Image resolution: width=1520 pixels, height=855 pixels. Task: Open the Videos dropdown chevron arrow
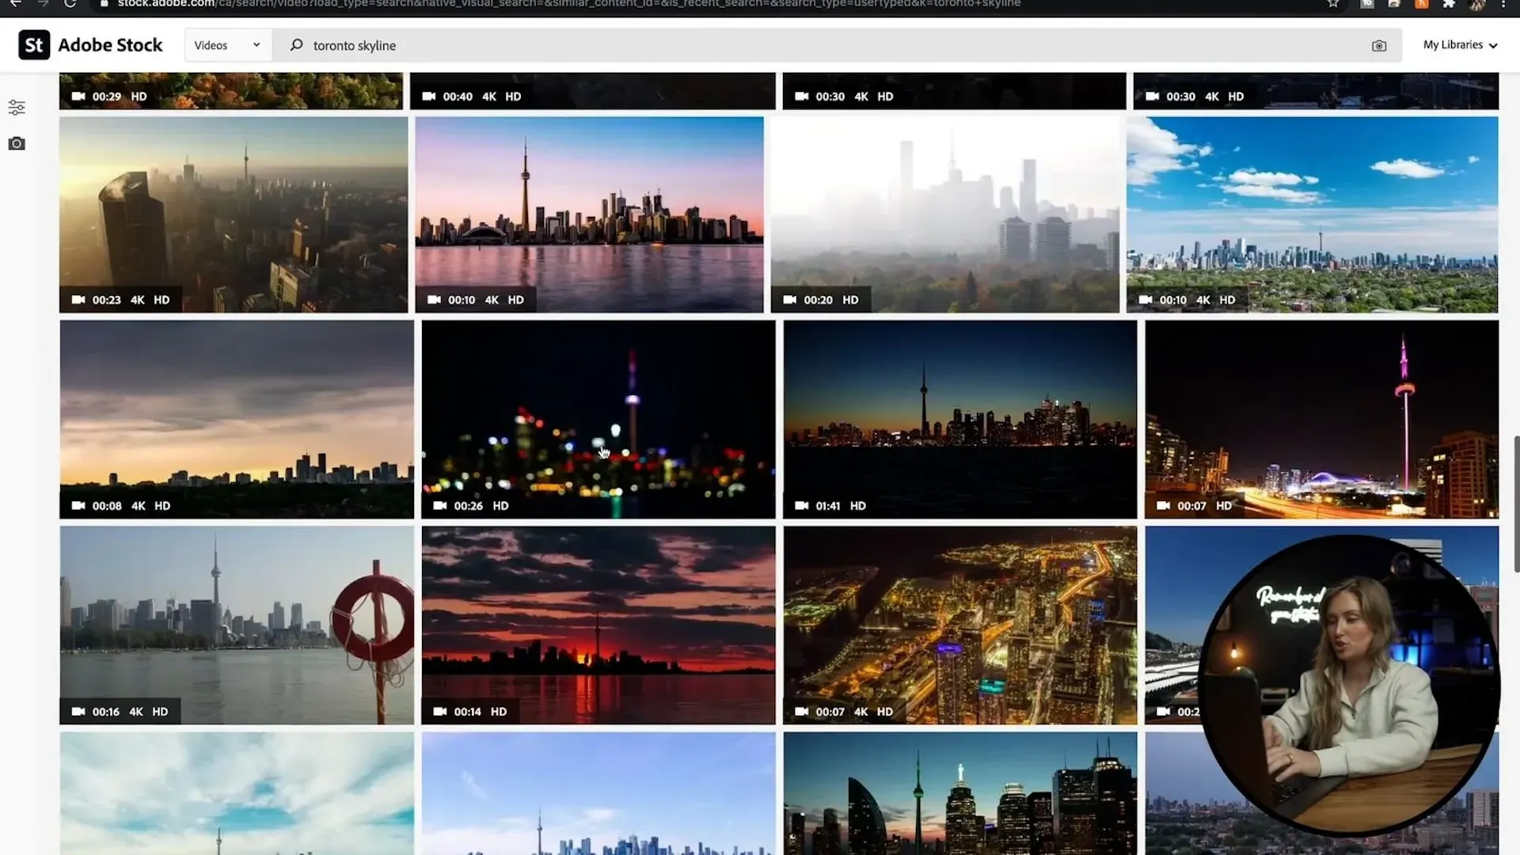[x=256, y=45]
